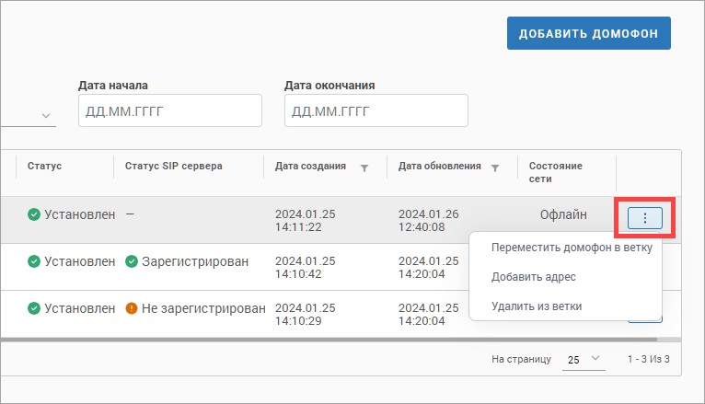The image size is (705, 404).
Task: Select Удалить из ветки menu option
Action: point(537,306)
